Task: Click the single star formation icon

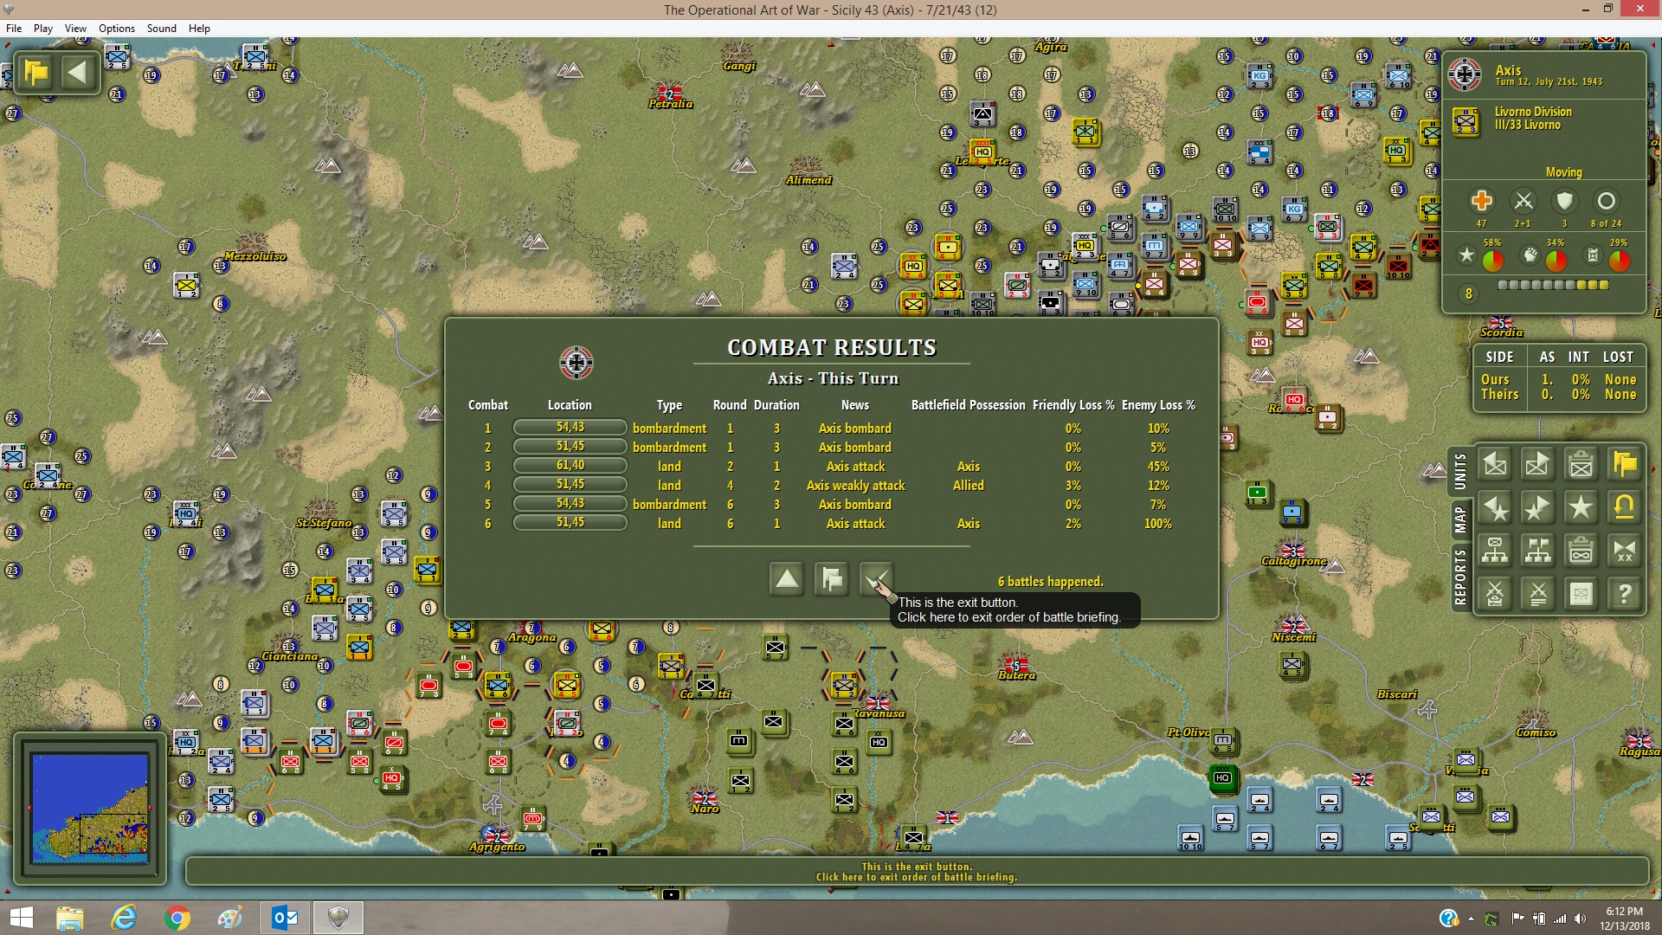Action: (x=1581, y=508)
